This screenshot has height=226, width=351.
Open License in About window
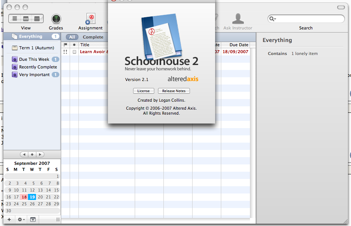pyautogui.click(x=144, y=91)
